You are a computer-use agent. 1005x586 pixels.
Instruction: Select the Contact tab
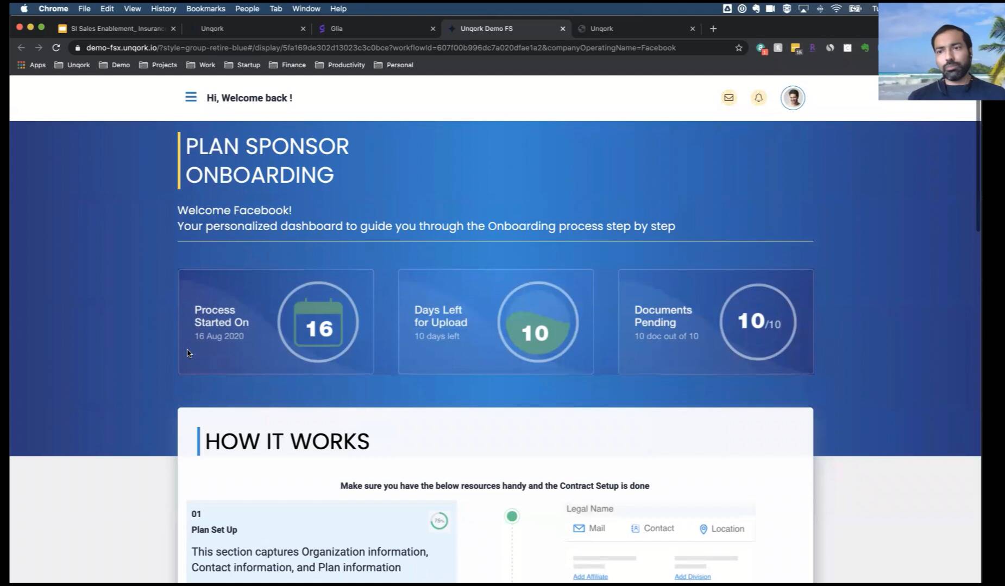(x=652, y=528)
